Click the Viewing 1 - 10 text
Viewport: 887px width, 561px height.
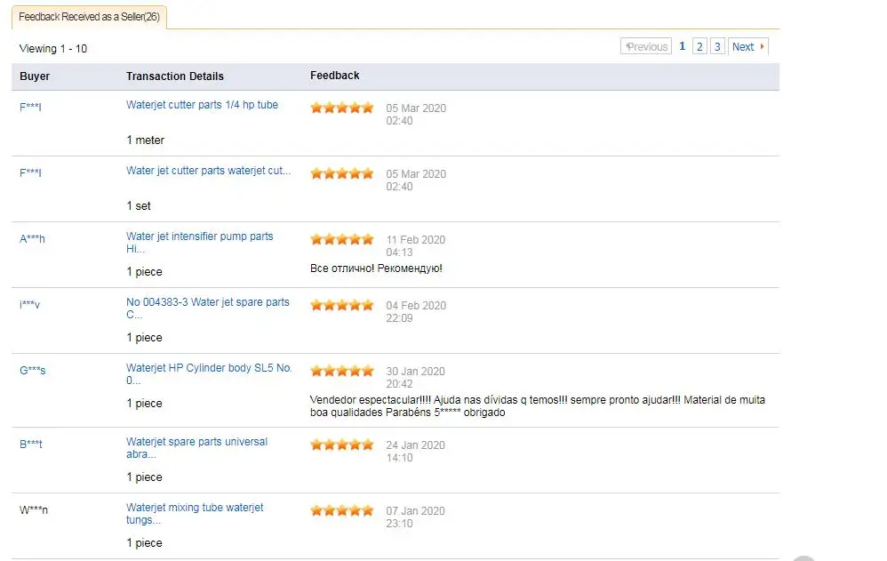click(53, 49)
